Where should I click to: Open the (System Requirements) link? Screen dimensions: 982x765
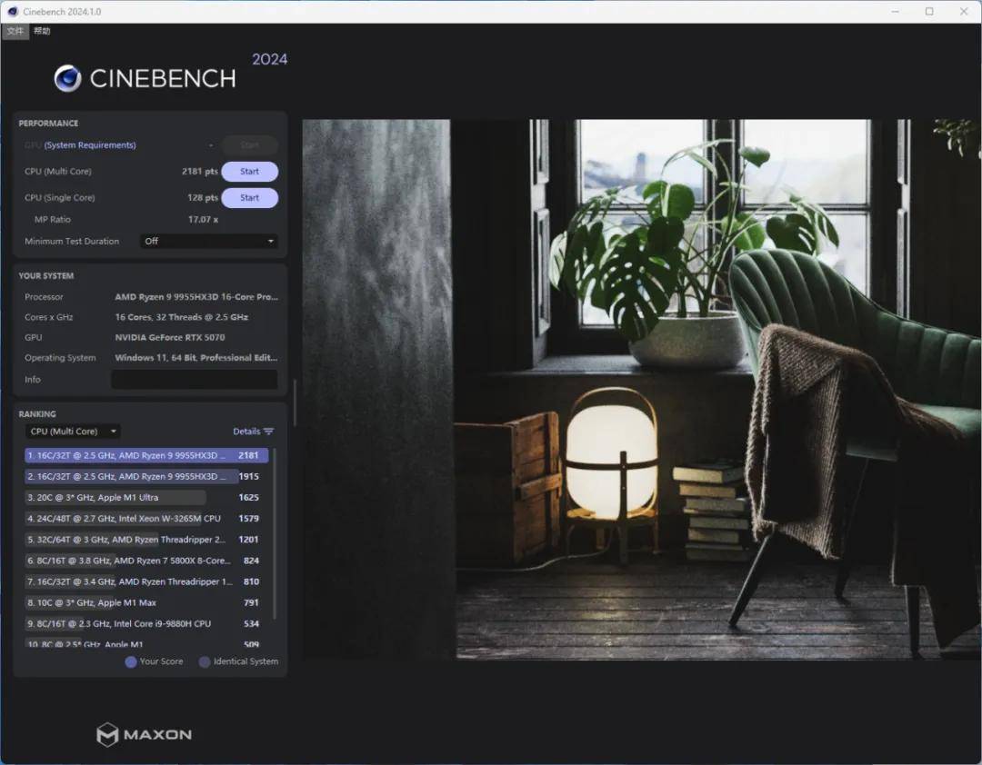(89, 145)
